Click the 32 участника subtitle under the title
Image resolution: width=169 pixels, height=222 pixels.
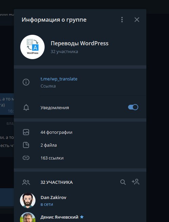coord(64,52)
